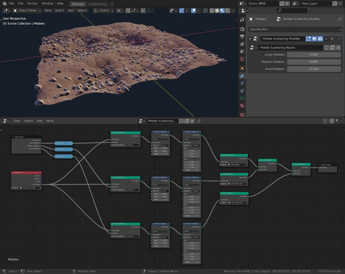Open the Modifier properties wrench tab

click(242, 75)
